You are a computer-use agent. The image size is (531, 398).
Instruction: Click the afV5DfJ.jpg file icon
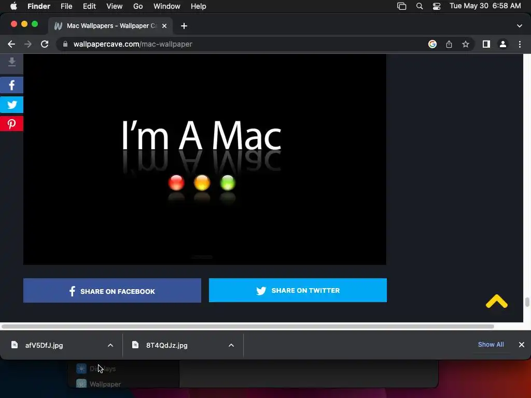tap(15, 345)
